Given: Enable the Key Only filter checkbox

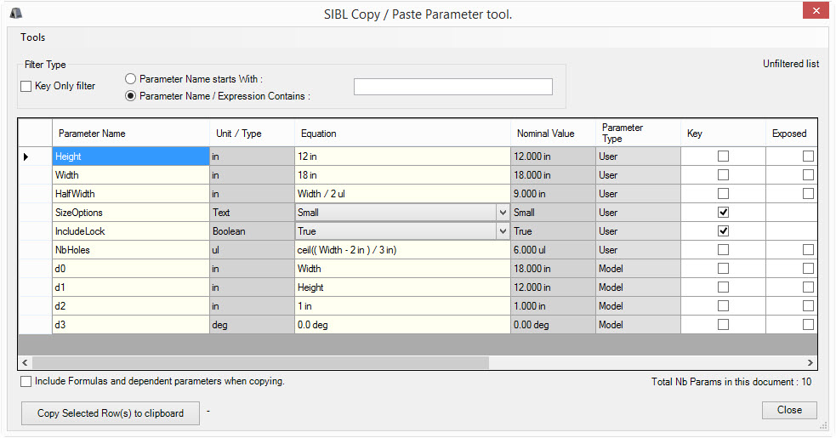Looking at the screenshot, I should [x=26, y=86].
